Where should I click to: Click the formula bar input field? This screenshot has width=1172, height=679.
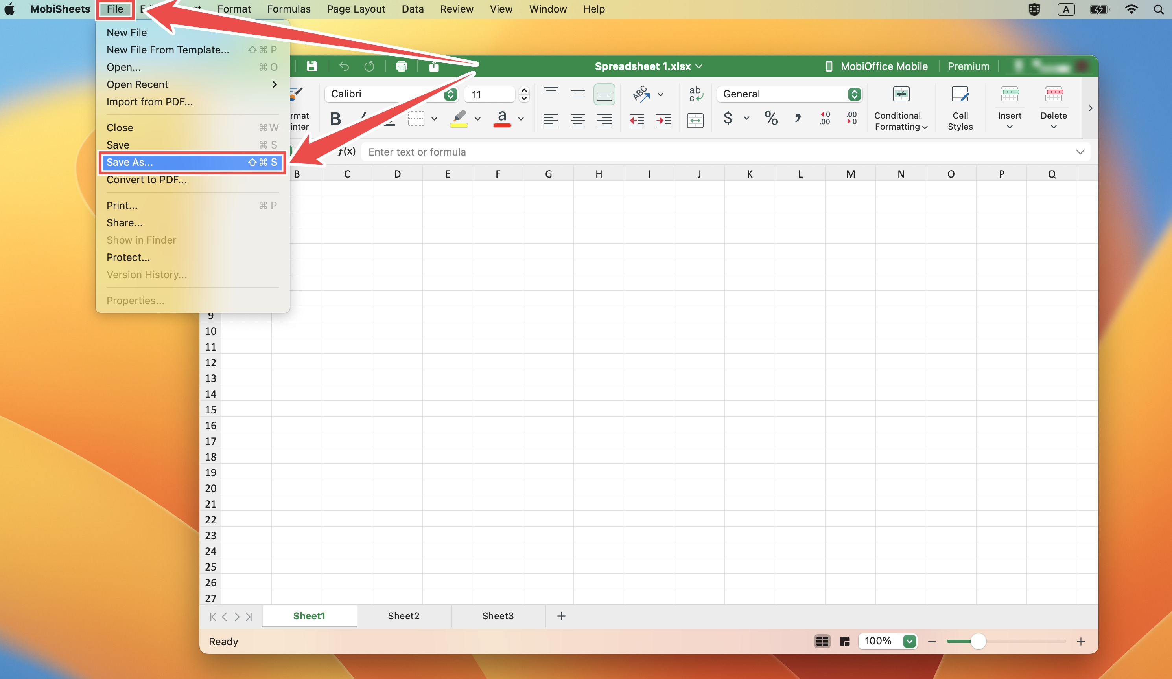(x=719, y=152)
